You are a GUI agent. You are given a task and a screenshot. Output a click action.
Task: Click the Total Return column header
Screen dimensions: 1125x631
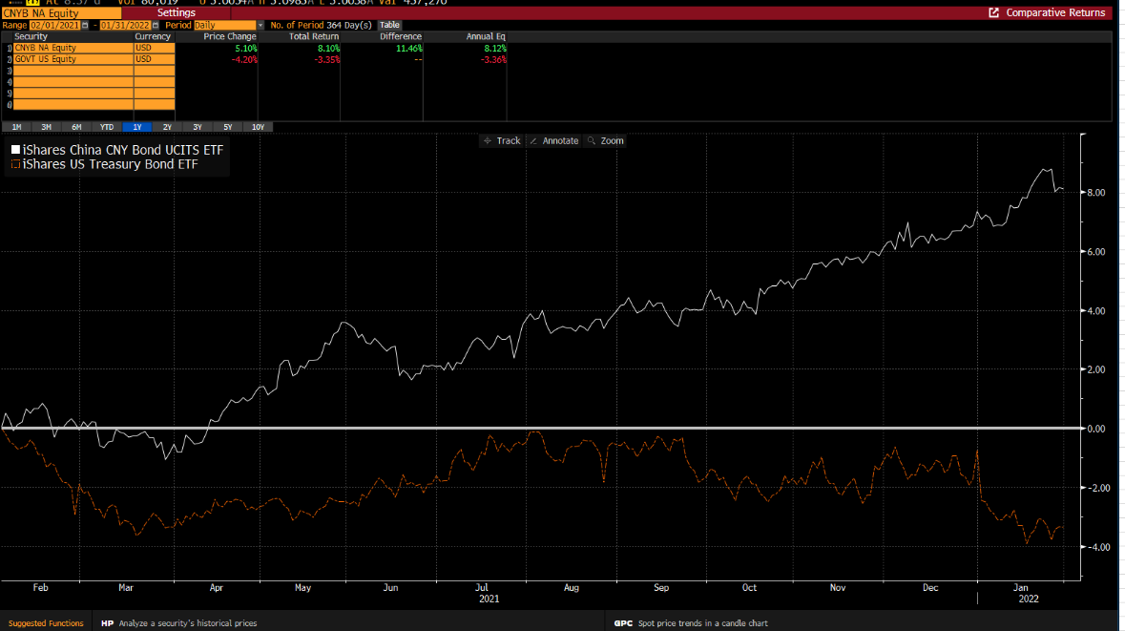(314, 36)
